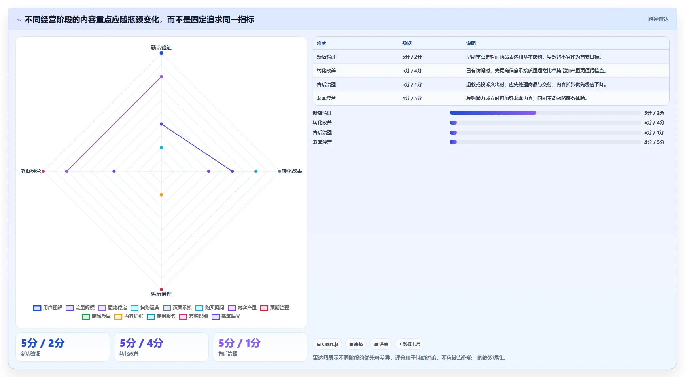This screenshot has height=377, width=685.
Task: Click the 转化改善 progress bar
Action: pos(545,123)
